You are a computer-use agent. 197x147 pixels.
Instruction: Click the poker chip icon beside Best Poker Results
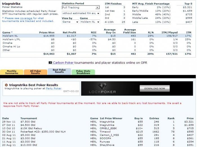[x=6, y=85]
